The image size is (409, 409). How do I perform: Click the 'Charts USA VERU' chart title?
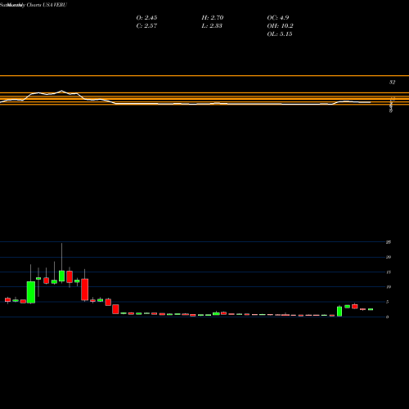coord(47,5)
